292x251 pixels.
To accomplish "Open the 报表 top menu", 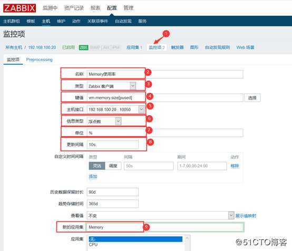I will point(95,8).
